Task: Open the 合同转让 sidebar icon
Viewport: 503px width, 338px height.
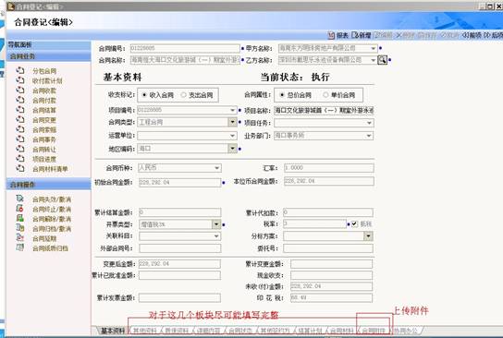Action: (x=20, y=149)
